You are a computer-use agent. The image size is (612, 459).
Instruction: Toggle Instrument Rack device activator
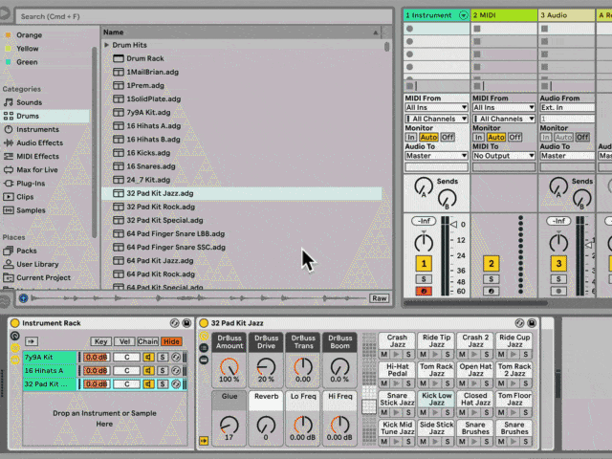pos(15,323)
